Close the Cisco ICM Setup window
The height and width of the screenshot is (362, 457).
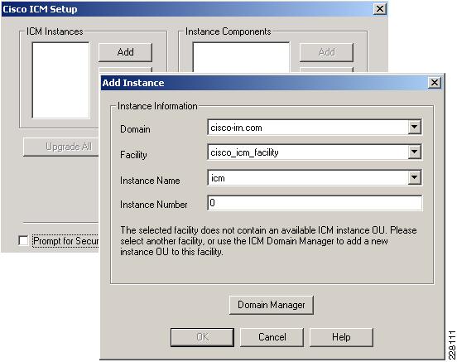click(x=380, y=9)
